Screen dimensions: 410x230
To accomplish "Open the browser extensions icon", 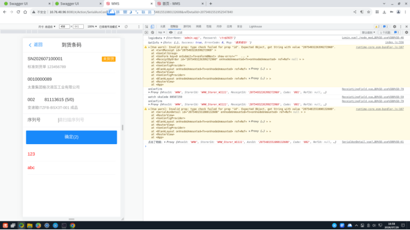I will [377, 12].
